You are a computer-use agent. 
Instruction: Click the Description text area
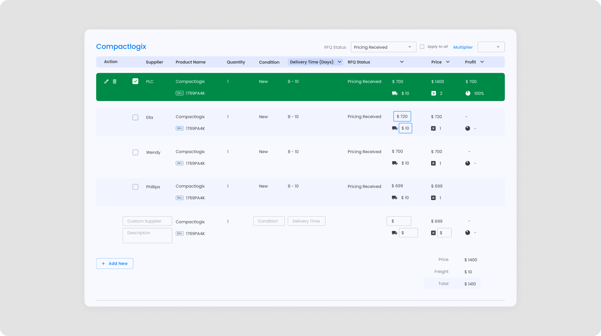click(147, 236)
